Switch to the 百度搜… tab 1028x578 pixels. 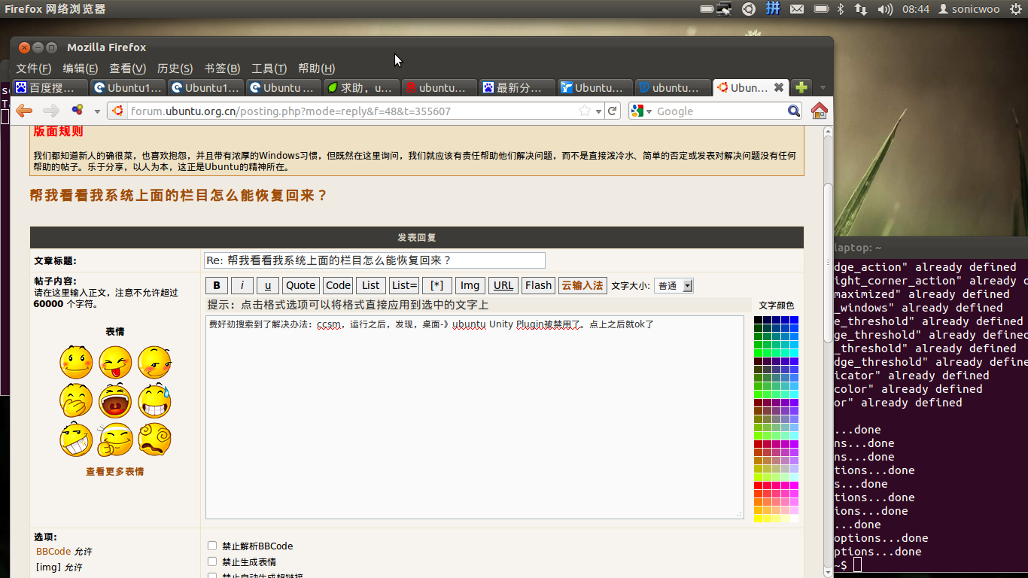(50, 87)
